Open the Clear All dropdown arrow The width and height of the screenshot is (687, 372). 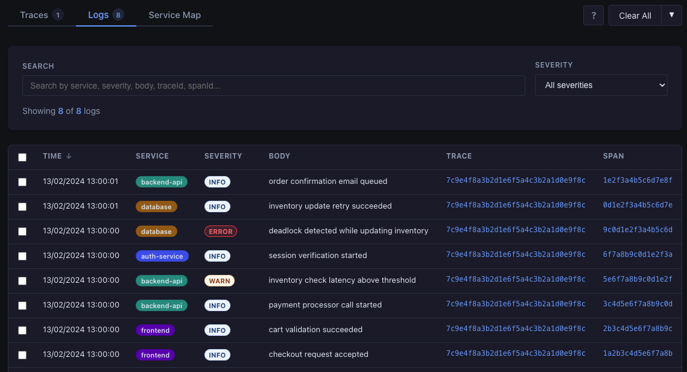671,15
